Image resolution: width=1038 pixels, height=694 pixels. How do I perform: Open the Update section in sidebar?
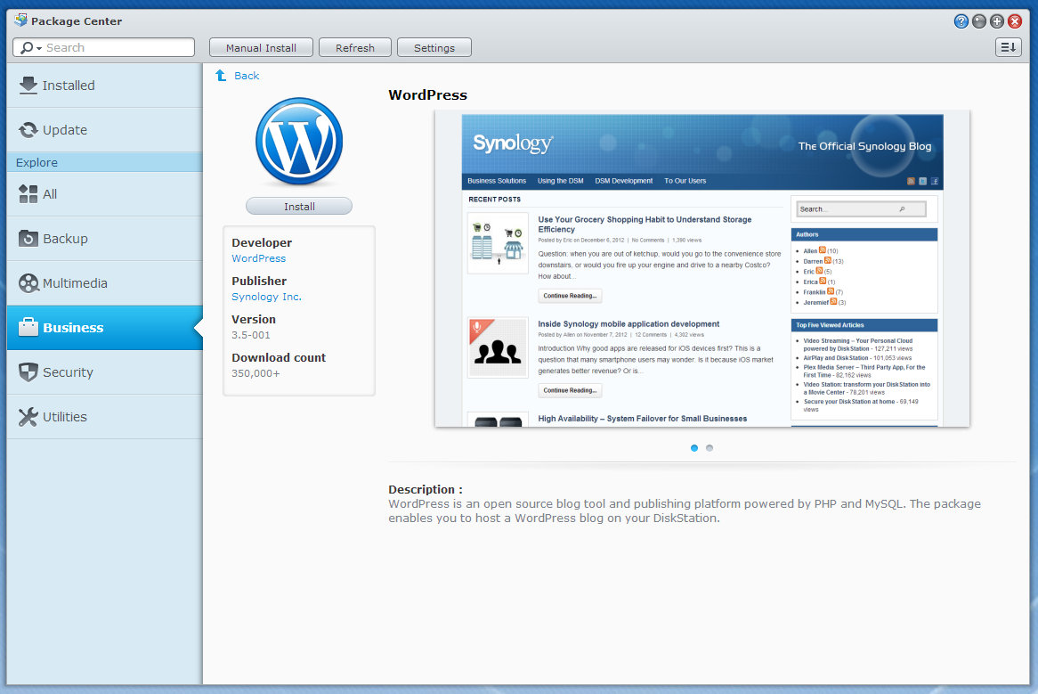point(104,130)
